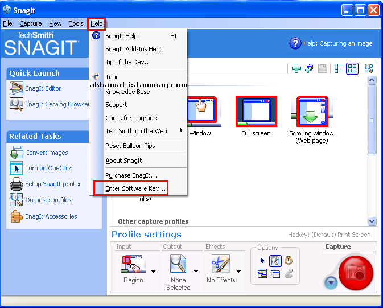Viewport: 383px width, 308px height.
Task: Show Tip of the Day
Action: (138, 62)
